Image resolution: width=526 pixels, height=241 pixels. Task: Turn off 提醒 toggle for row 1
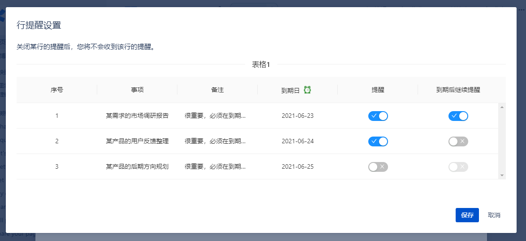(x=378, y=116)
